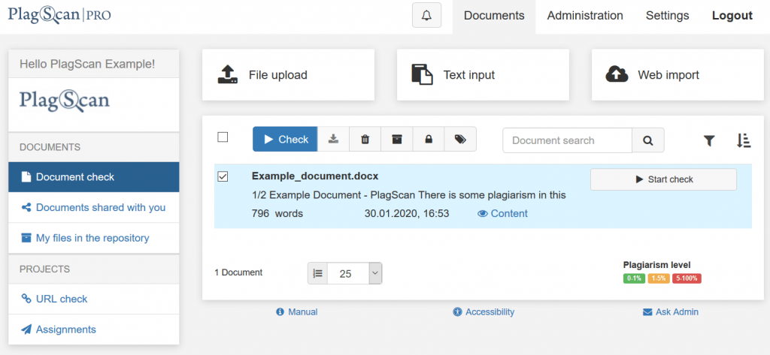Screen dimensions: 770x355
Task: Open the filter funnel icon
Action: tap(708, 141)
